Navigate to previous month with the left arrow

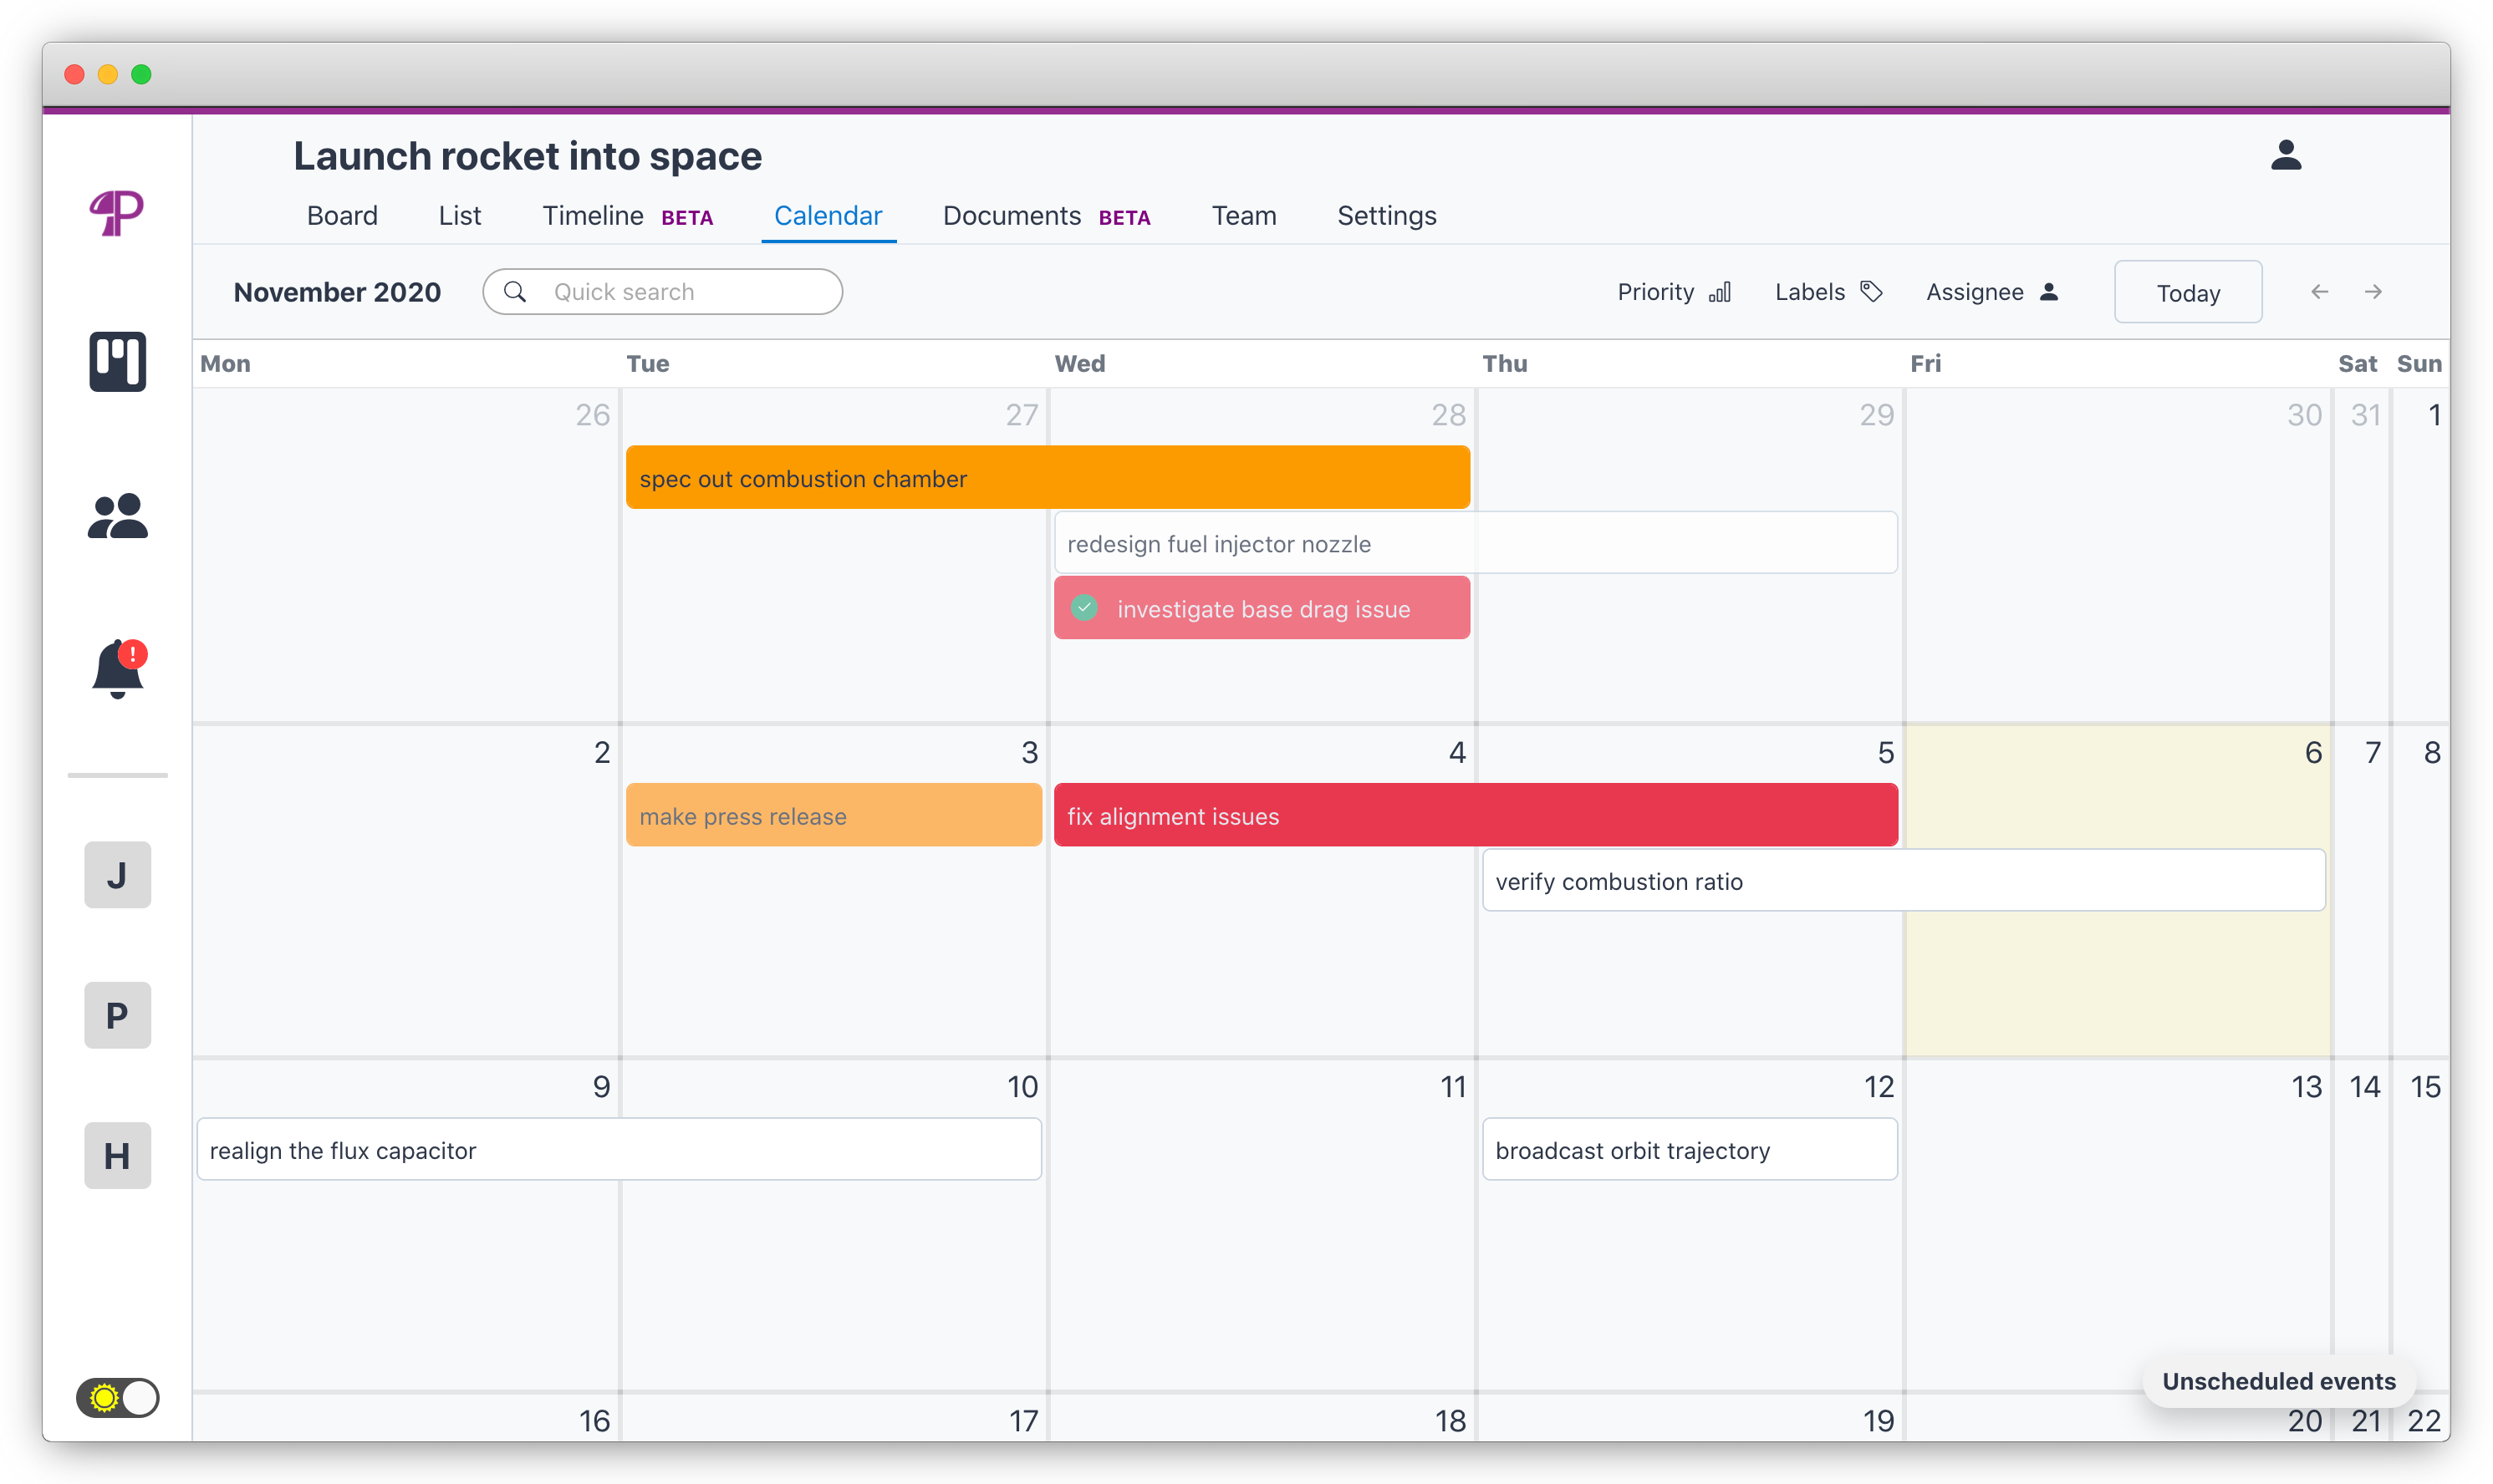2319,291
